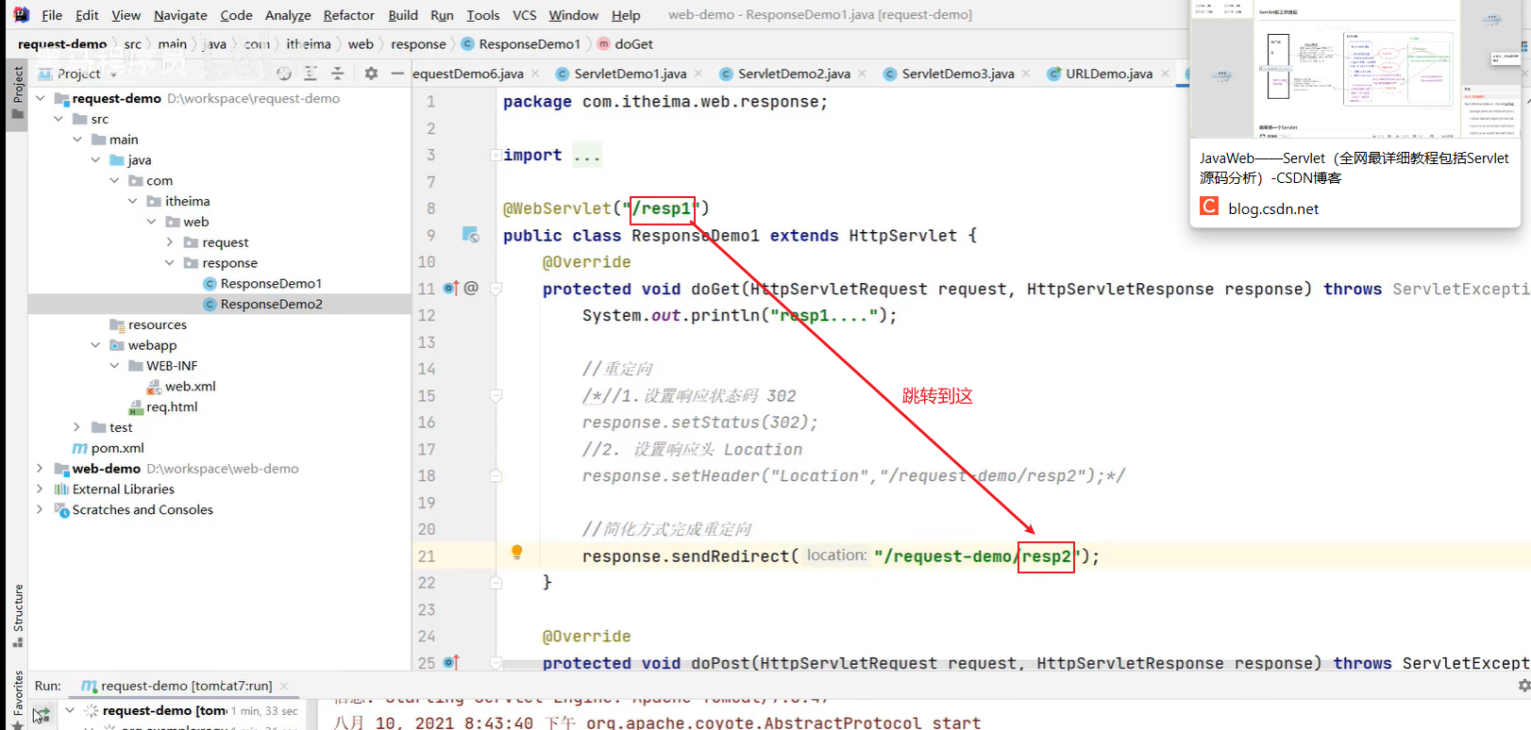Screen dimensions: 1531x730
Task: Close the URLDemo.java tab
Action: pyautogui.click(x=1165, y=73)
